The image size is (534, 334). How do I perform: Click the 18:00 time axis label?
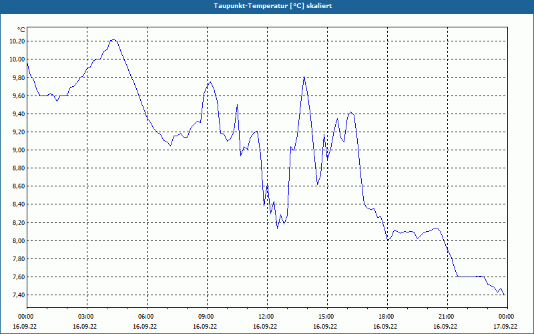click(388, 317)
